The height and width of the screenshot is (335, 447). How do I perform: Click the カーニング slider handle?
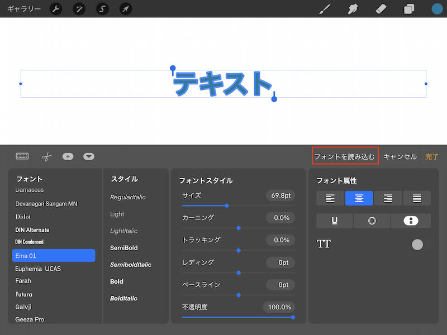239,228
